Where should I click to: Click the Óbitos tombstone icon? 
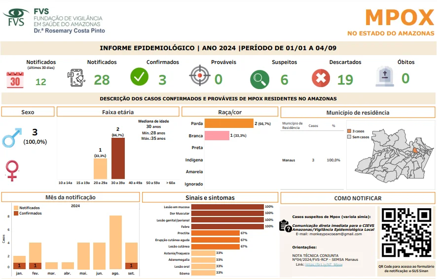(x=384, y=76)
